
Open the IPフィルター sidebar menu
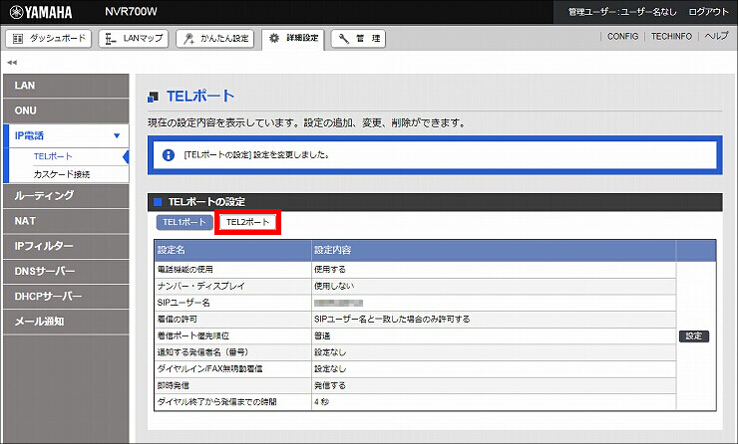(x=66, y=246)
